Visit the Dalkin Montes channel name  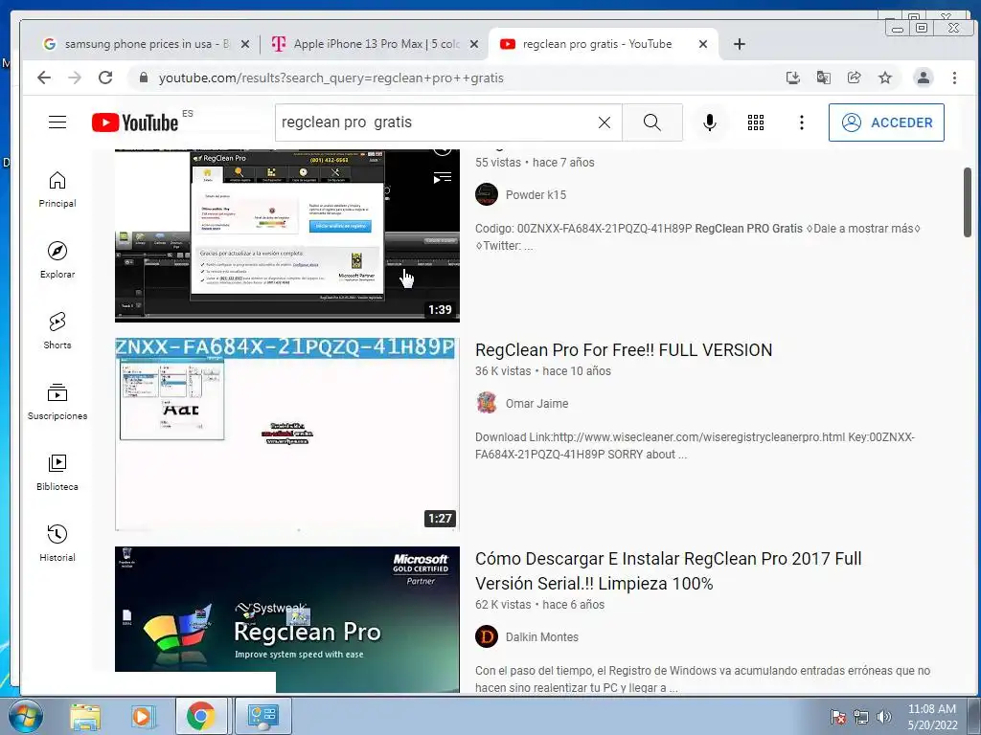[542, 637]
